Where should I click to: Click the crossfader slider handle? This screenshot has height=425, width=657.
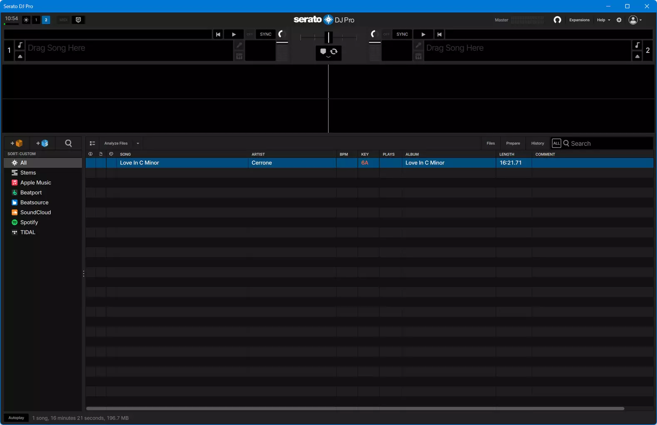(x=328, y=37)
